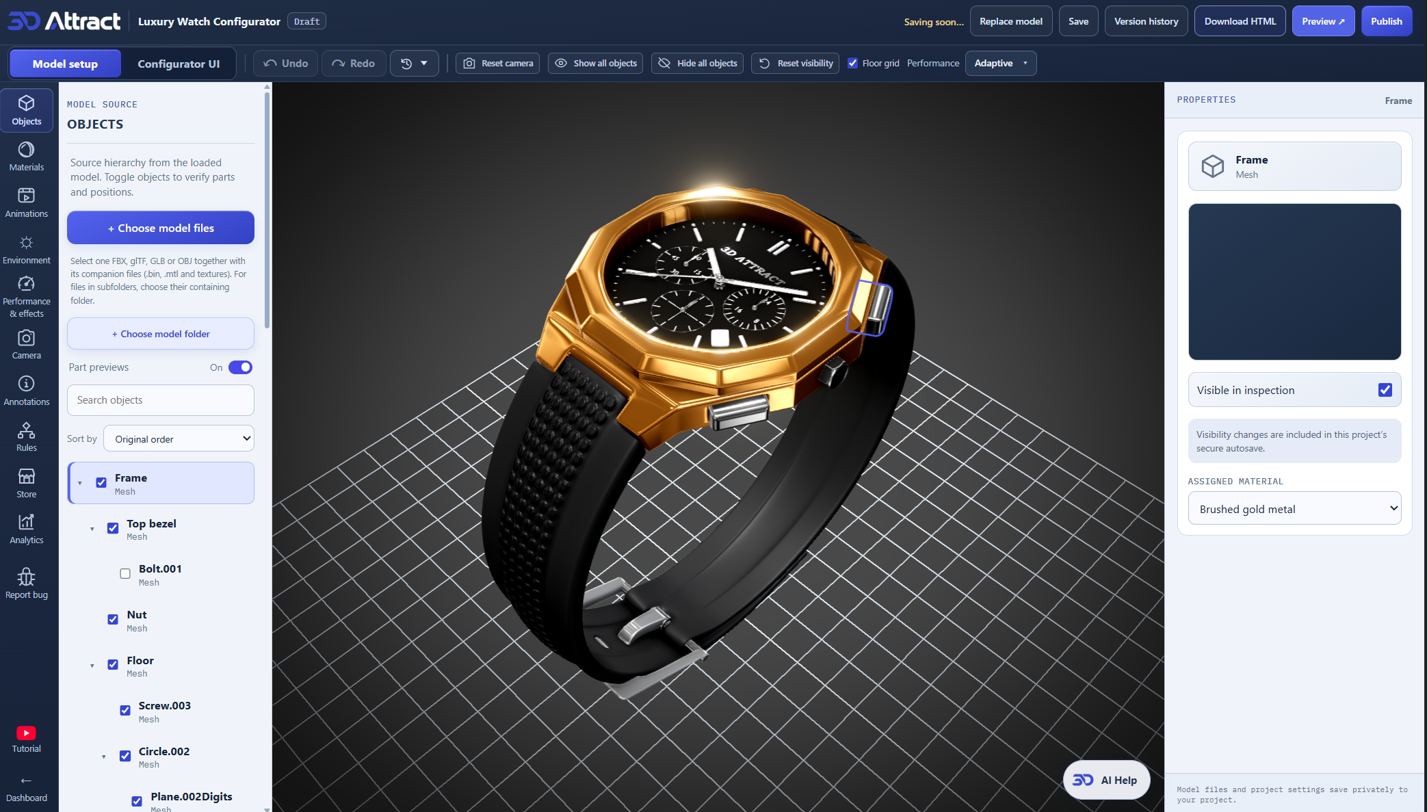The height and width of the screenshot is (812, 1427).
Task: Click the Publish button
Action: (1386, 21)
